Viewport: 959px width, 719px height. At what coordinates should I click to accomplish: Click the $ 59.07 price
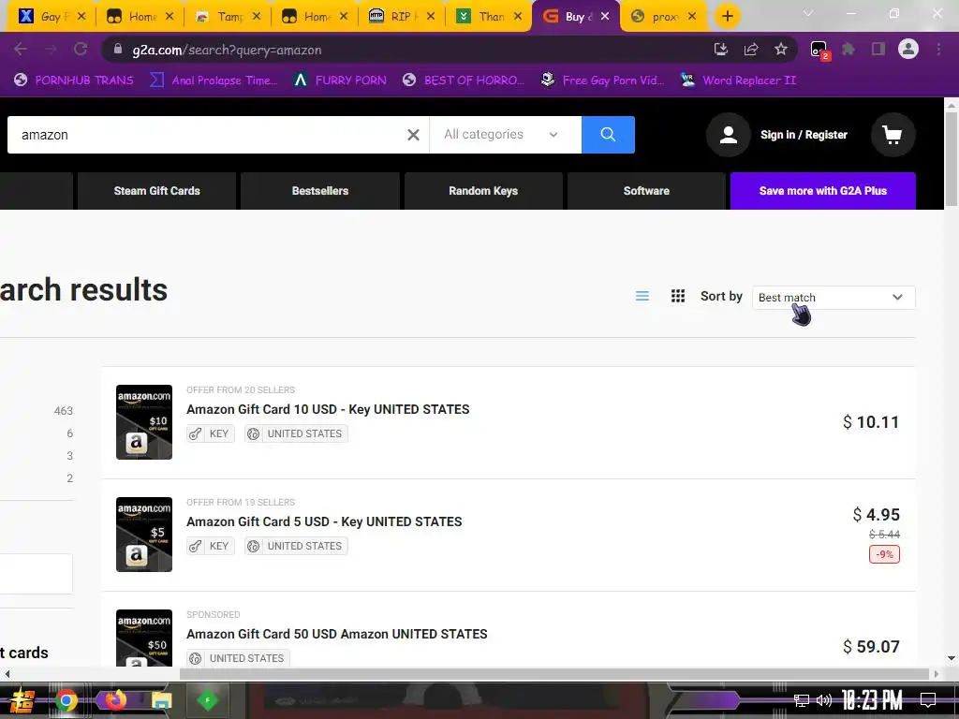click(871, 646)
